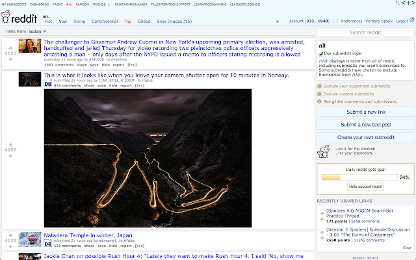Select the Top tab
Image resolution: width=416 pixels, height=260 pixels.
click(127, 21)
